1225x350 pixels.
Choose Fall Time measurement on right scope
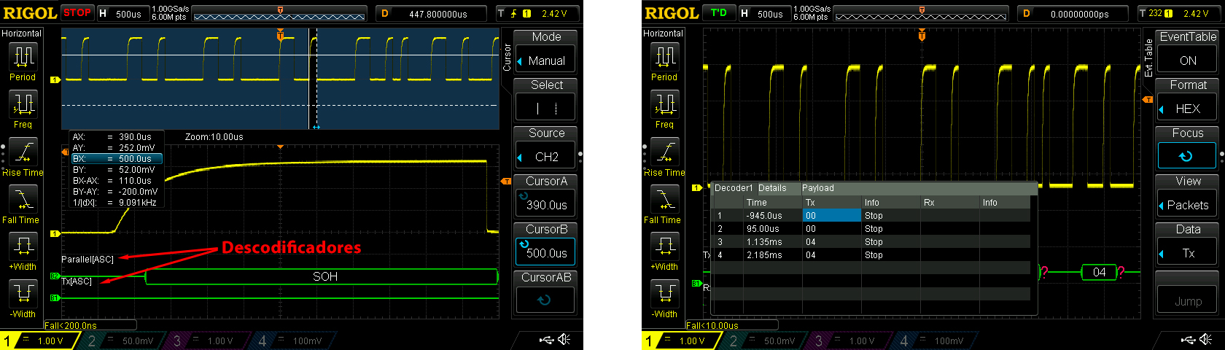664,200
